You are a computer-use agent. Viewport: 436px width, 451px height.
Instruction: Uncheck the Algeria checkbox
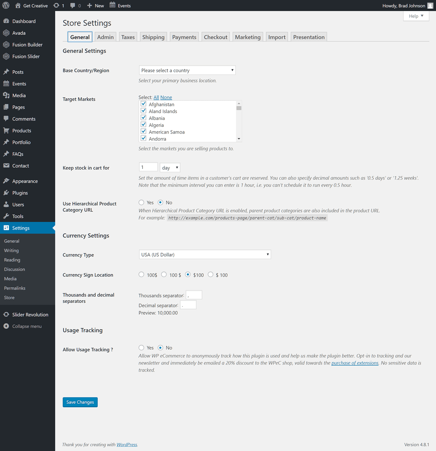click(x=143, y=125)
